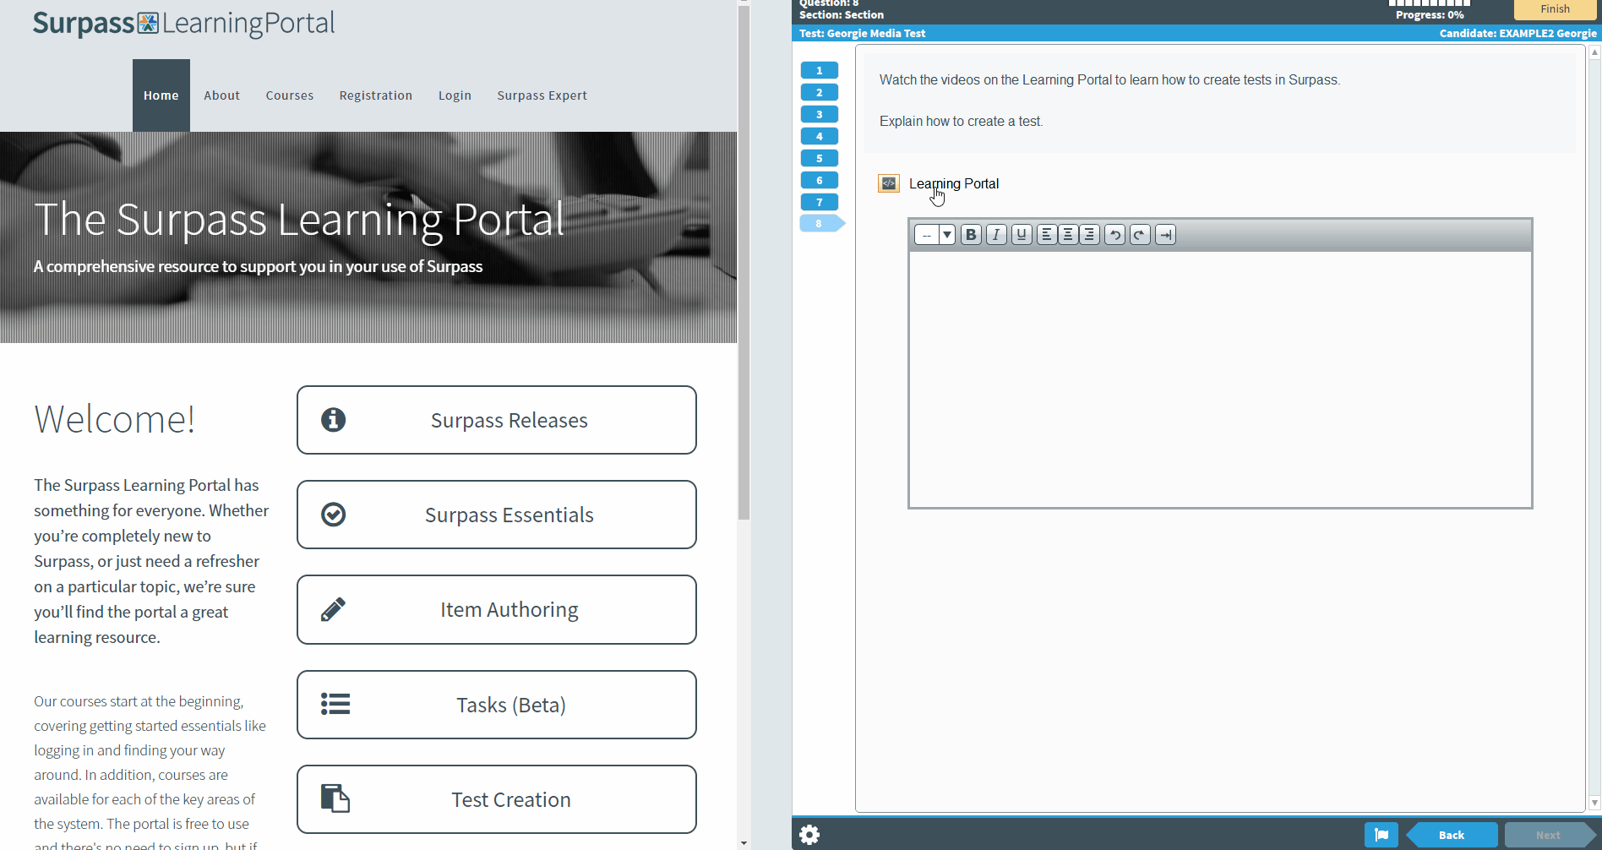Click the 'Explain how to create a test.' text
The height and width of the screenshot is (850, 1602).
pos(962,121)
